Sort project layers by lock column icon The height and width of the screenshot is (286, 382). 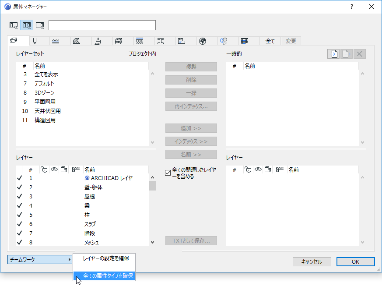(44, 169)
